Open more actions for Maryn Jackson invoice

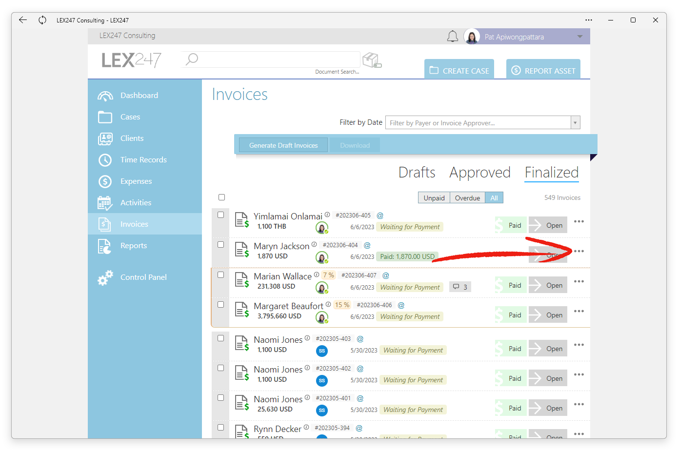[579, 251]
